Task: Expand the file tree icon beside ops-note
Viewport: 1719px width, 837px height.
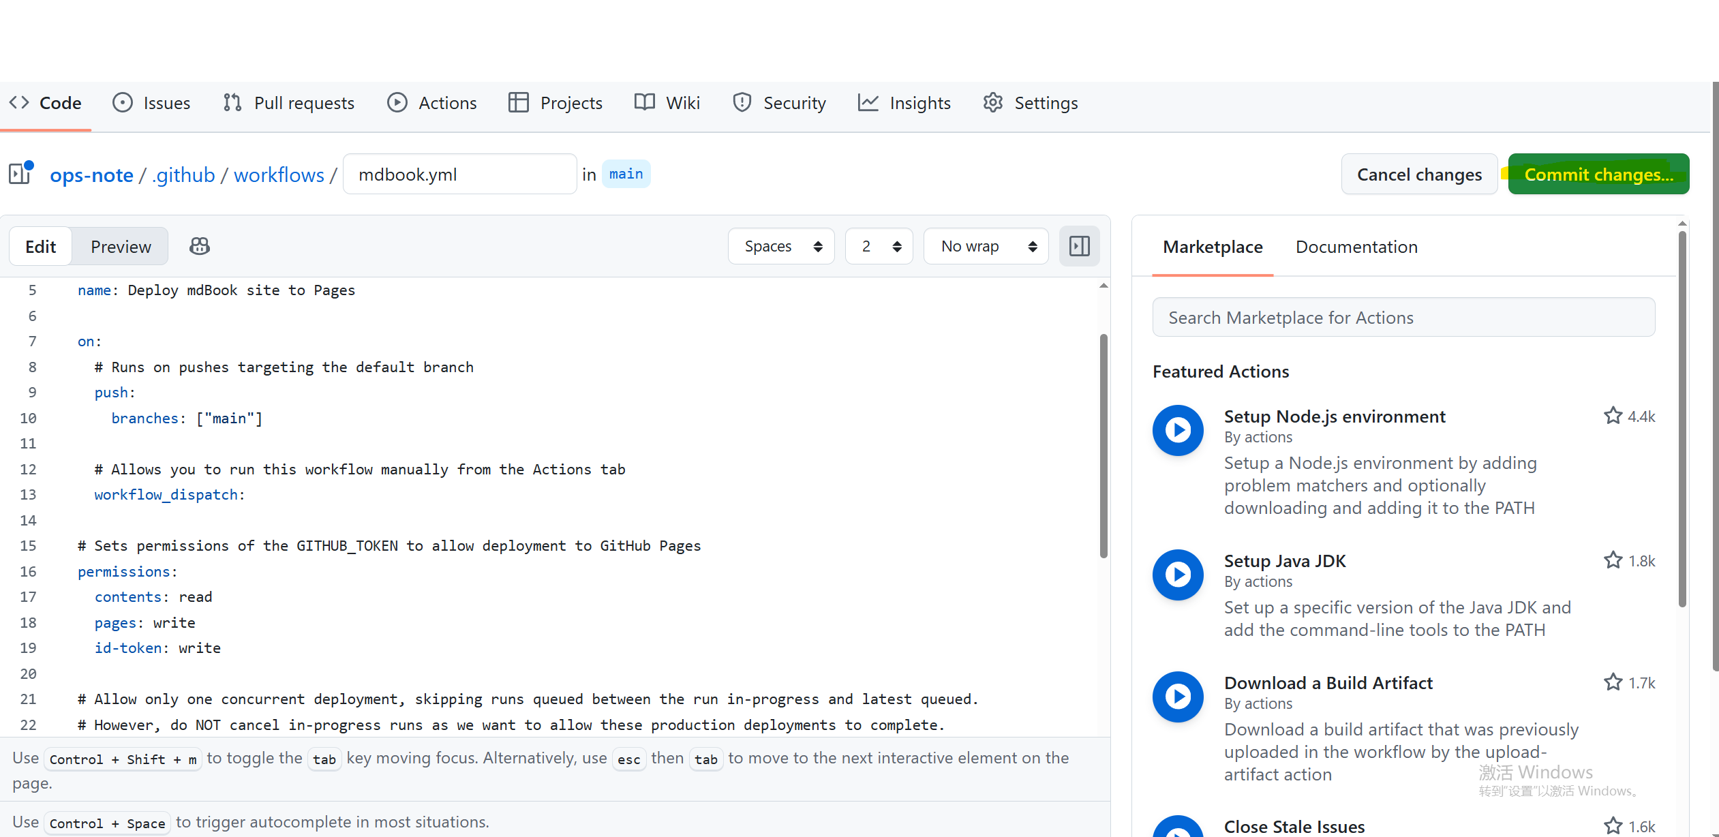Action: pyautogui.click(x=21, y=173)
